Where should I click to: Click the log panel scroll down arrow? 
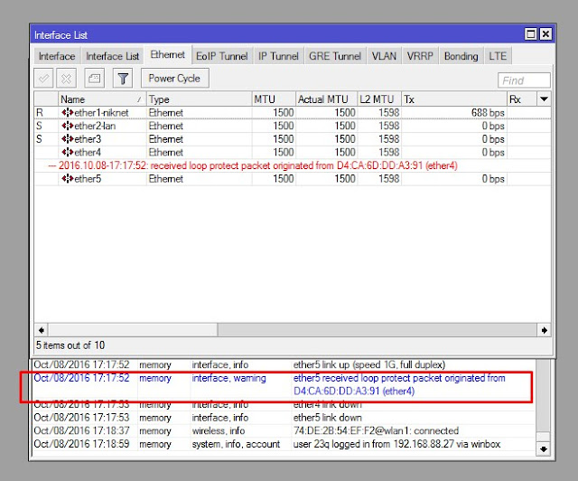tap(544, 449)
